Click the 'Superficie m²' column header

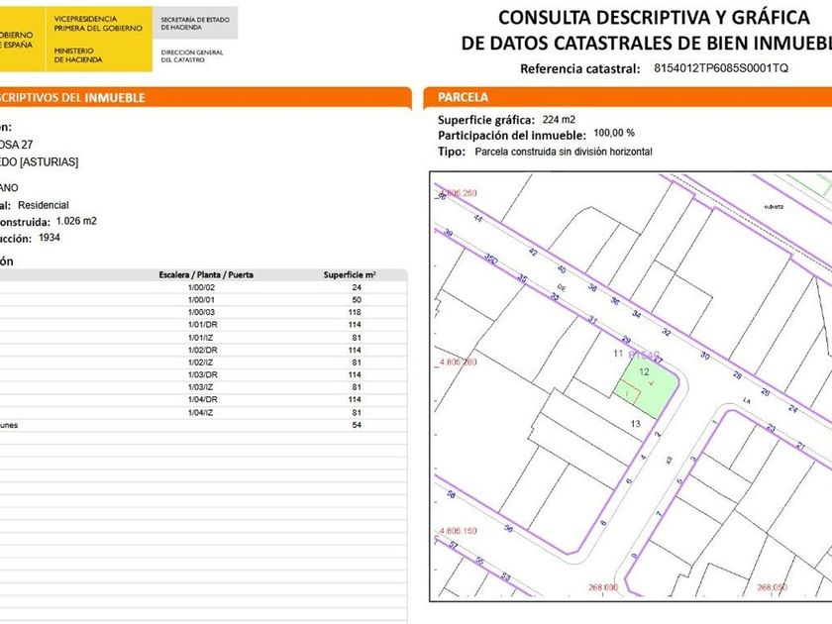350,275
